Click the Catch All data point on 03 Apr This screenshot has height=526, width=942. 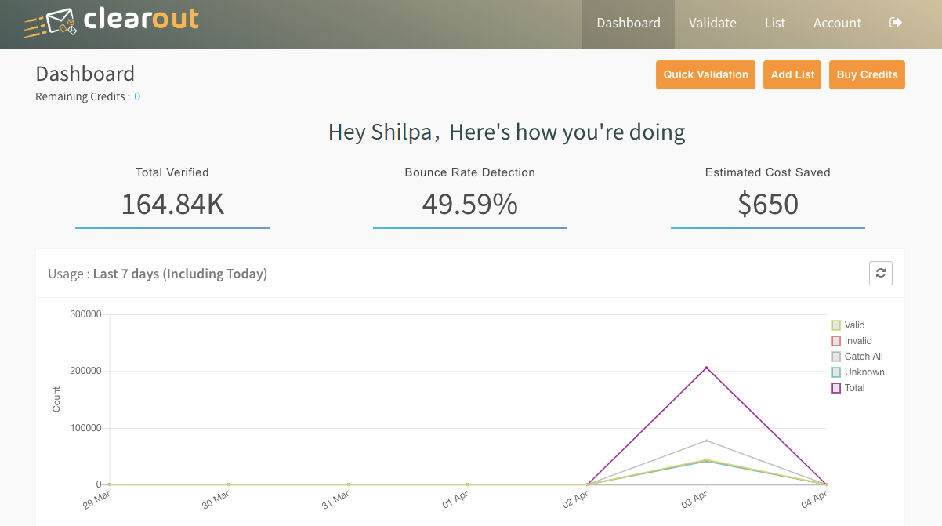pos(707,441)
